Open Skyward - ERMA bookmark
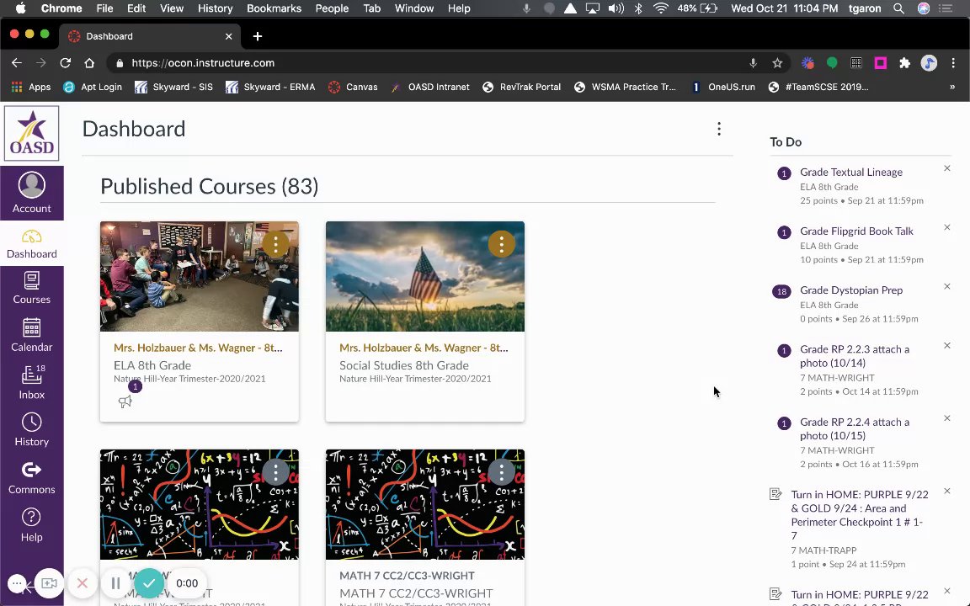970x606 pixels. pos(270,88)
